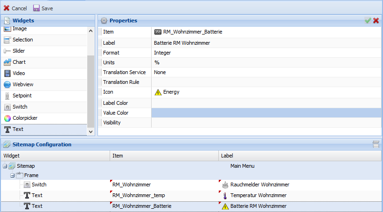Image resolution: width=383 pixels, height=212 pixels.
Task: Select the Colorpicker widget icon
Action: tap(7, 118)
